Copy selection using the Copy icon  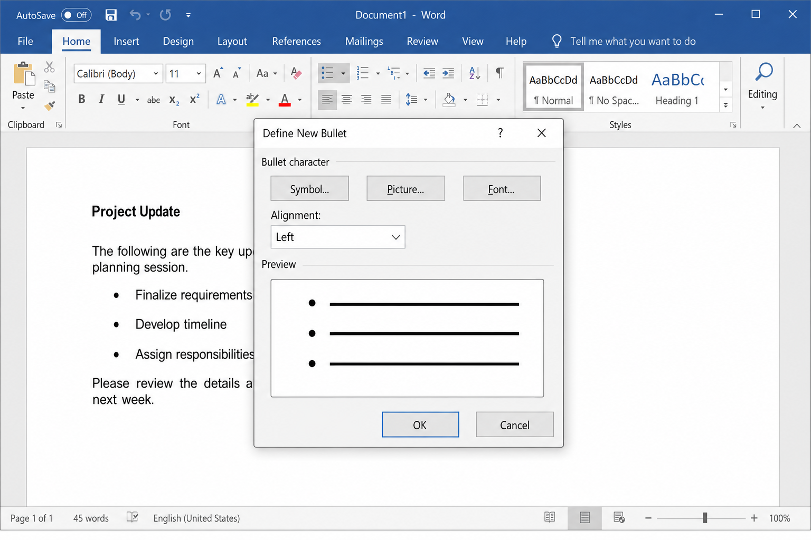click(49, 86)
